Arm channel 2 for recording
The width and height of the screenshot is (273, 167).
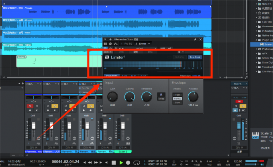pos(48,110)
